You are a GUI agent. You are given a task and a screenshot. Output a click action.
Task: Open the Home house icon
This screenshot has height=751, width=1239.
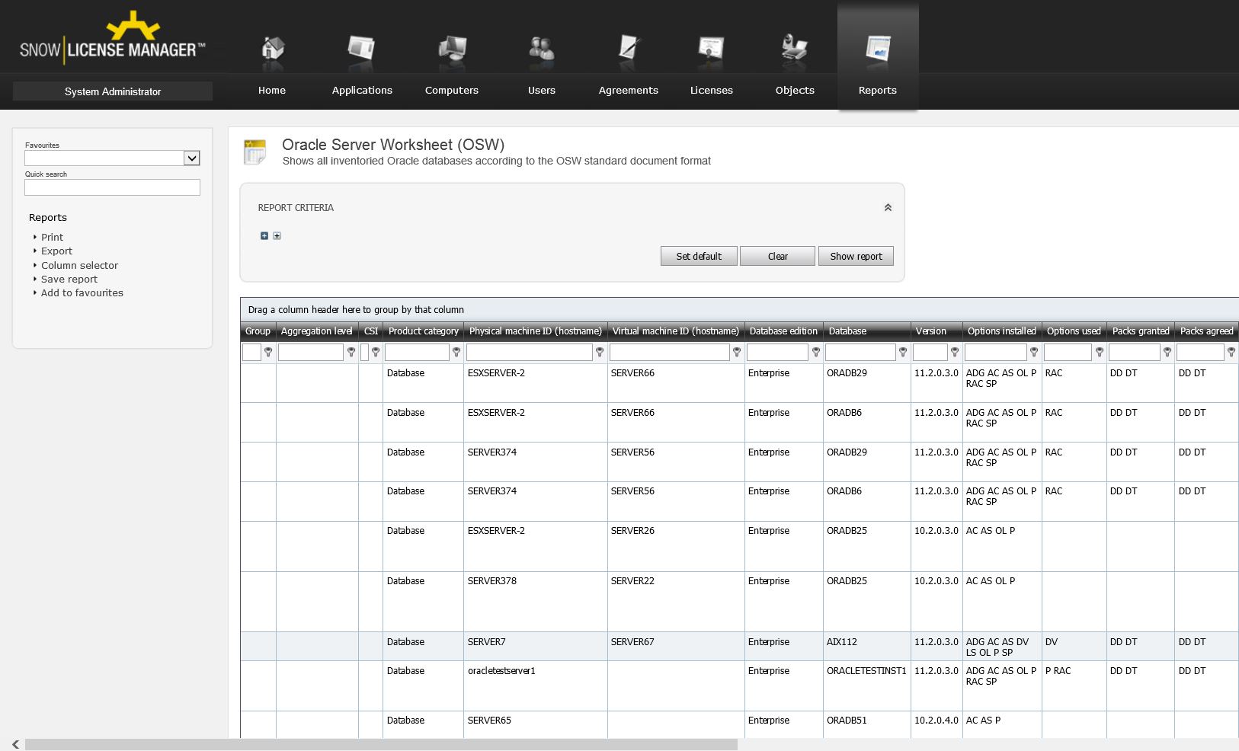click(x=272, y=49)
